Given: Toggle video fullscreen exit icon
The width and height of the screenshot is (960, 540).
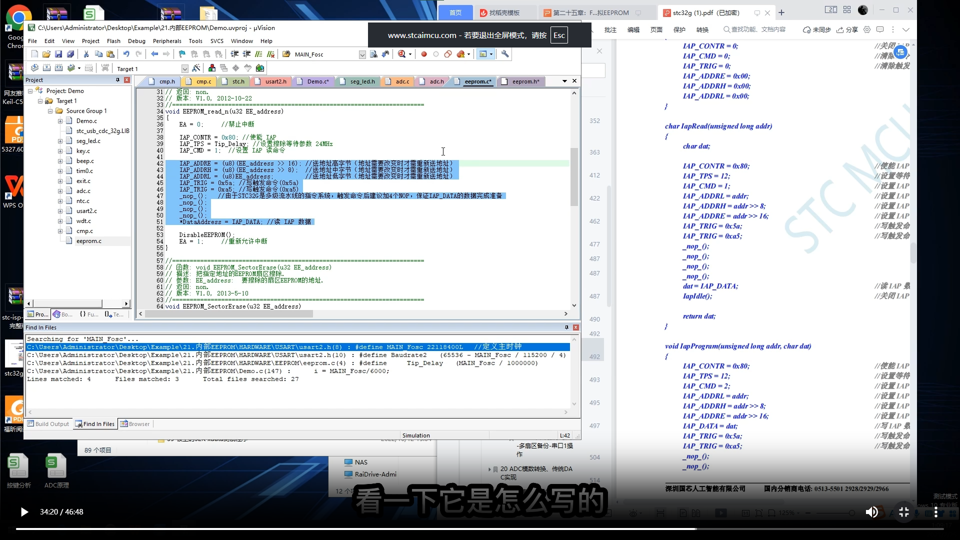Looking at the screenshot, I should tap(904, 511).
